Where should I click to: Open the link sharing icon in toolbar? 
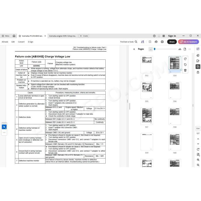point(142,42)
